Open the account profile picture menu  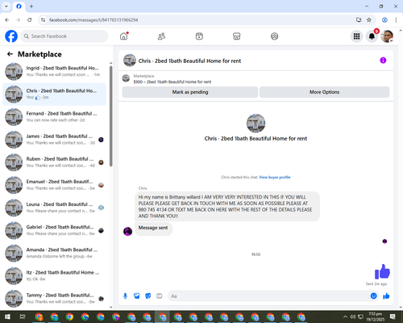[387, 36]
